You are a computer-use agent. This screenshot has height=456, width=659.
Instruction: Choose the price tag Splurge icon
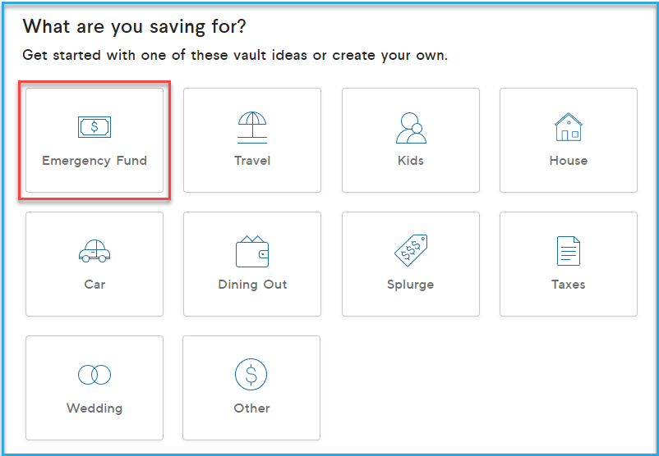pos(411,250)
